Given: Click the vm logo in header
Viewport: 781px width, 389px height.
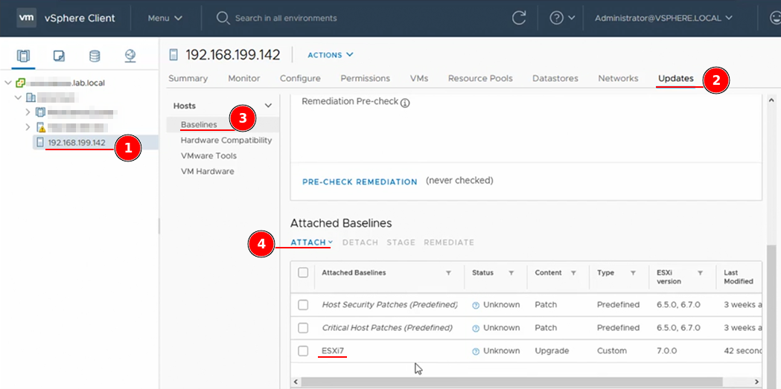Looking at the screenshot, I should (25, 18).
